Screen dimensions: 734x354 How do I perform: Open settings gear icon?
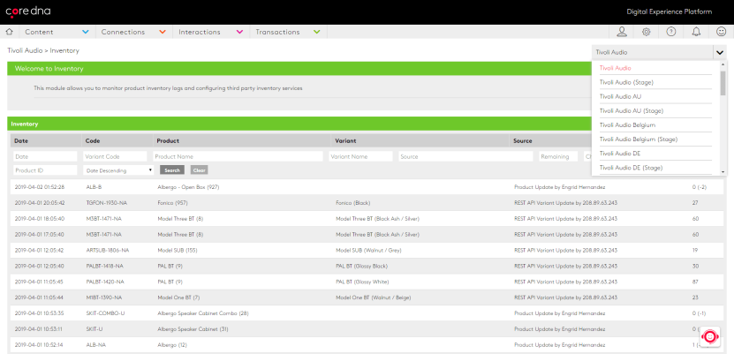tap(647, 32)
